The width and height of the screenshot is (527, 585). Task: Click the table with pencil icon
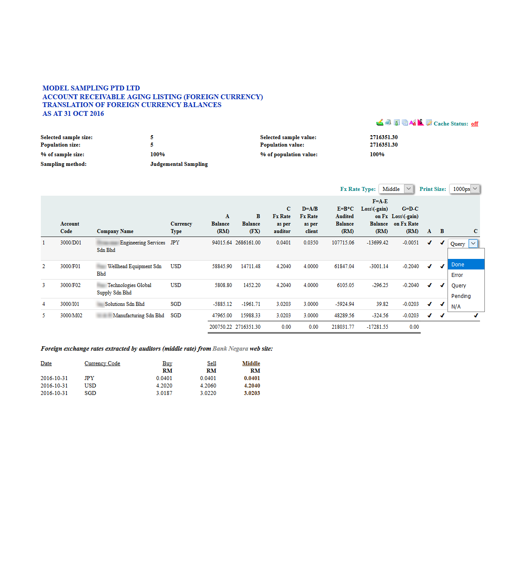point(429,123)
